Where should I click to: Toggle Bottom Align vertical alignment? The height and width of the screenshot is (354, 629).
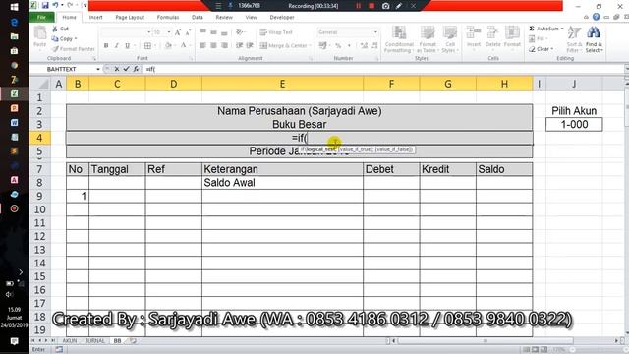pyautogui.click(x=224, y=32)
